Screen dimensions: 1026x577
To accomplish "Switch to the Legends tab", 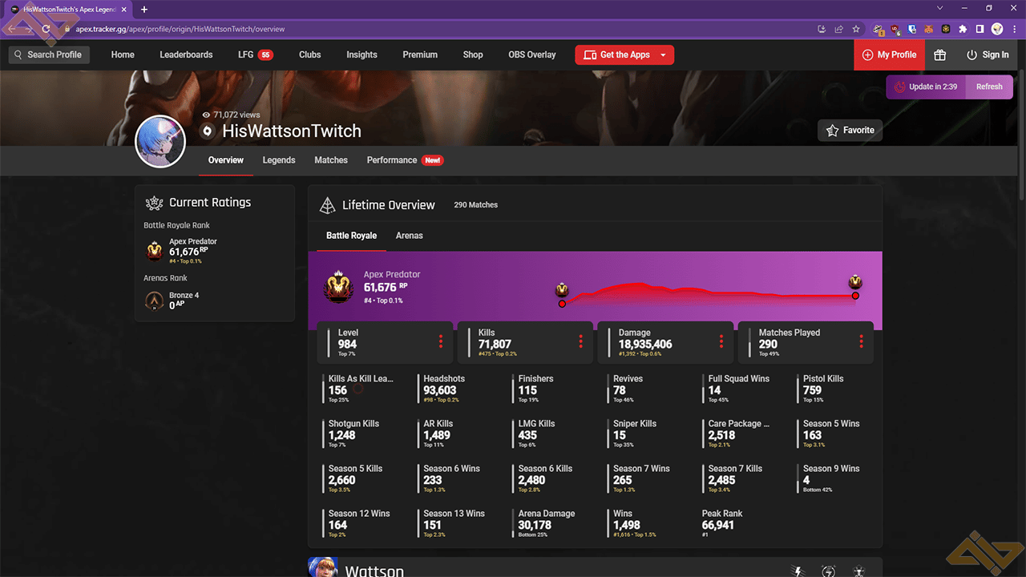I will [279, 160].
